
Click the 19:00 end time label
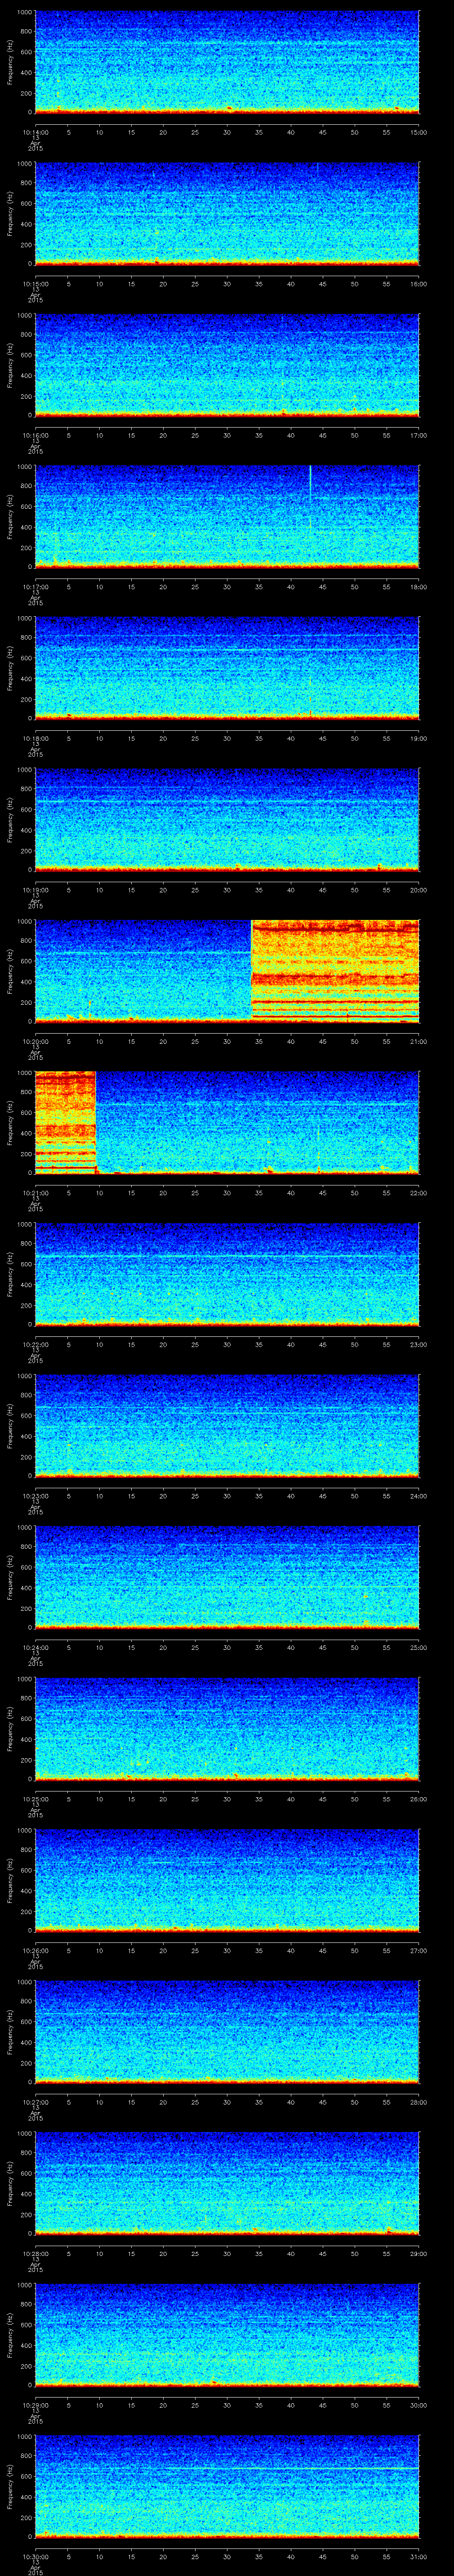(x=419, y=738)
